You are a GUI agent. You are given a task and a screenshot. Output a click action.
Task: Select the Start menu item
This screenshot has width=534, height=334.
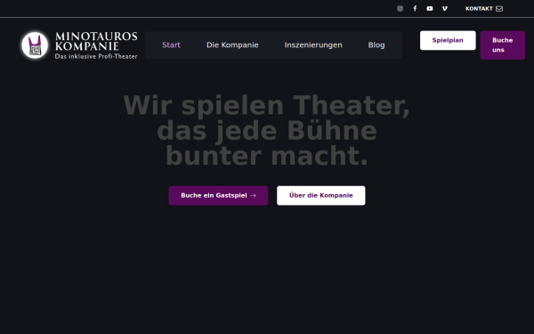[x=171, y=45]
